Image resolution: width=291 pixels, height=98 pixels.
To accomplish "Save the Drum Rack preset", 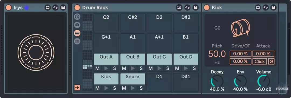I will 195,8.
